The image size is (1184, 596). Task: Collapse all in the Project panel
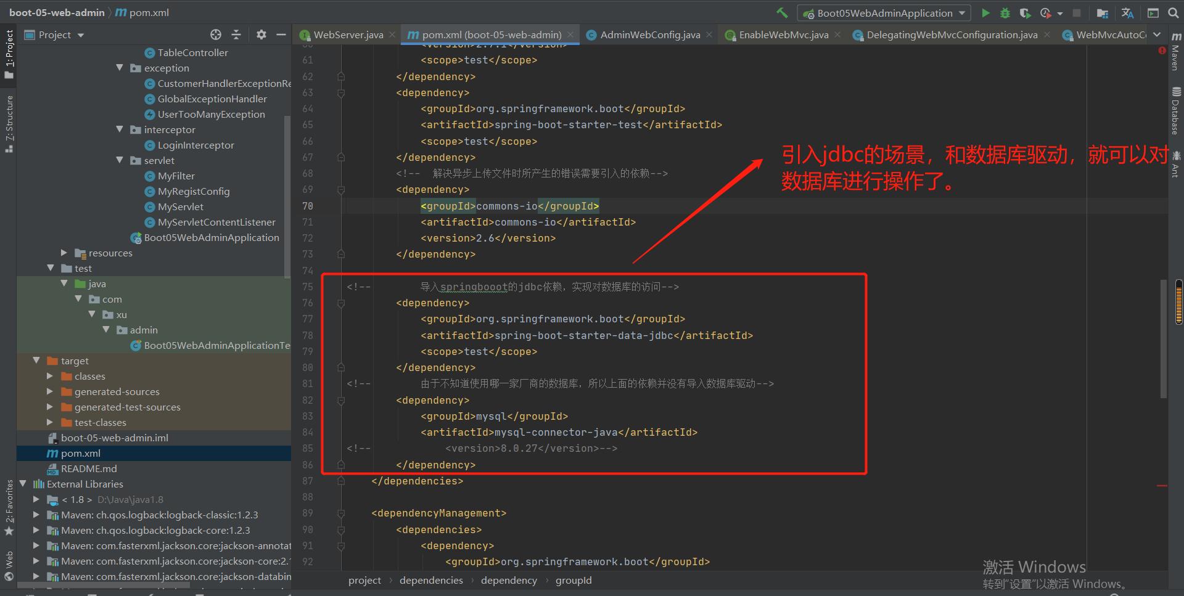click(x=236, y=35)
